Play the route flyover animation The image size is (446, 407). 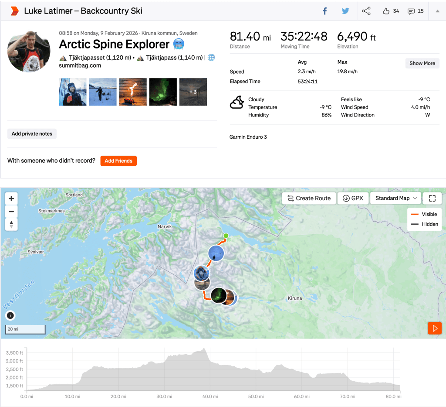click(435, 328)
